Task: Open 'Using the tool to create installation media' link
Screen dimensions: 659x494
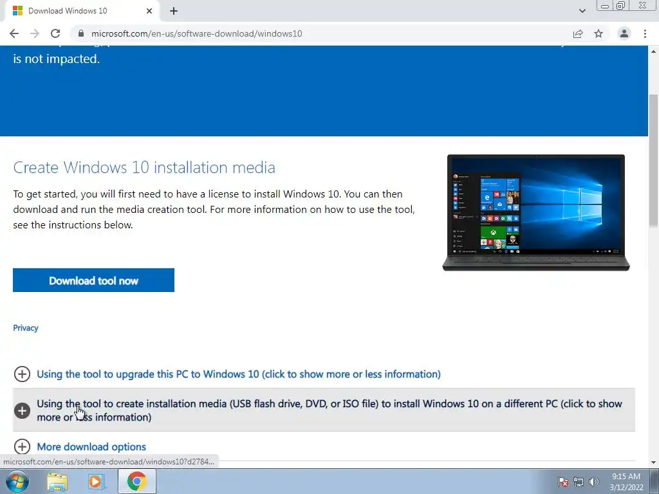Action: (x=329, y=410)
